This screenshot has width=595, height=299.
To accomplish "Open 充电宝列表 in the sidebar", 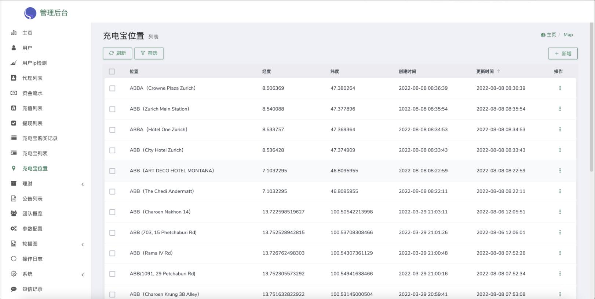I will (x=35, y=153).
